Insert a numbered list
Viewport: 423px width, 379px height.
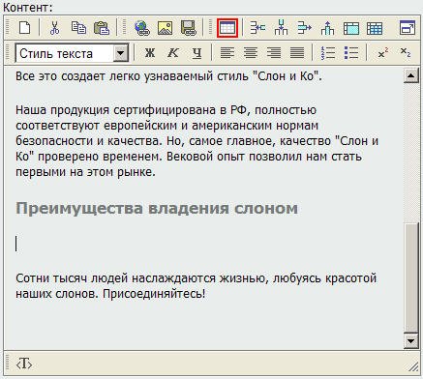(x=328, y=52)
